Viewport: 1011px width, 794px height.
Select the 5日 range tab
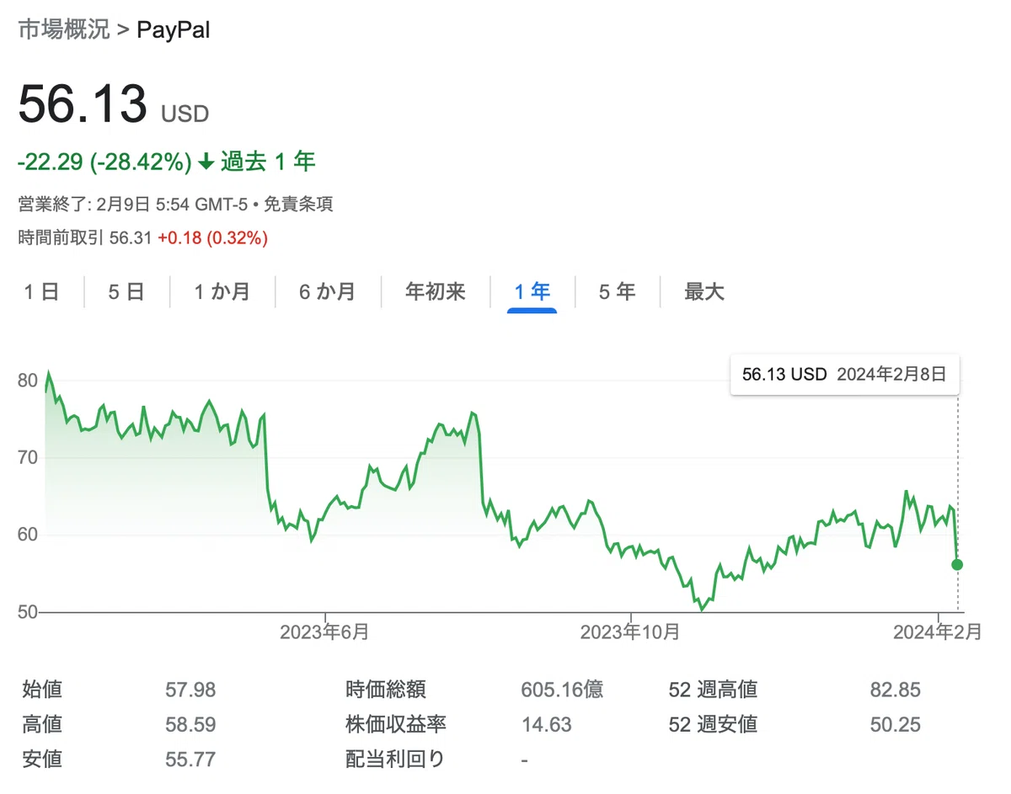tap(126, 292)
